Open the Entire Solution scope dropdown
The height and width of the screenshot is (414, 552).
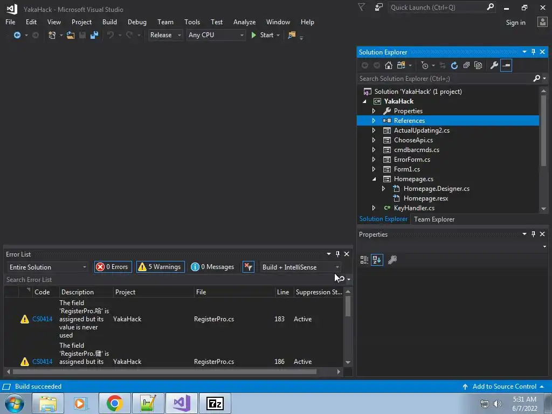47,267
